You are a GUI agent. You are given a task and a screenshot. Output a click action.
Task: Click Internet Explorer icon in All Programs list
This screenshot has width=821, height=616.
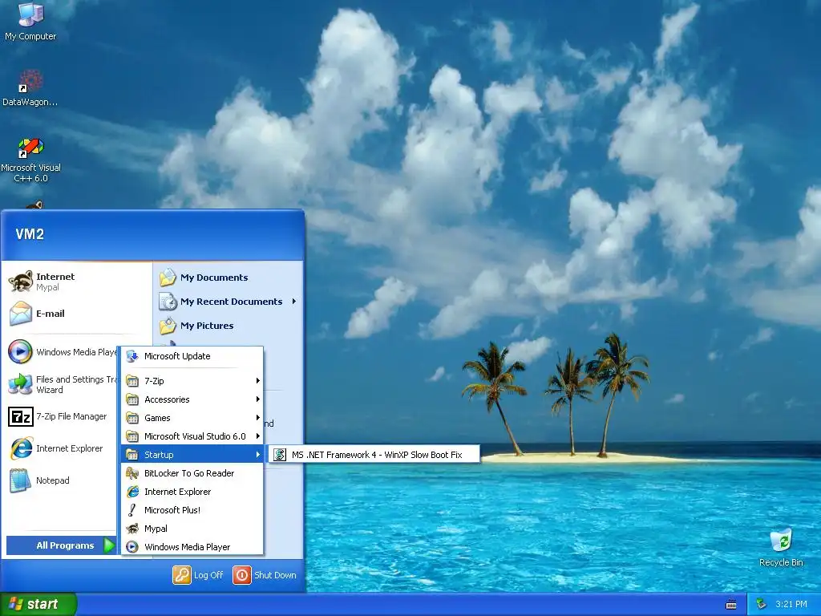point(133,492)
